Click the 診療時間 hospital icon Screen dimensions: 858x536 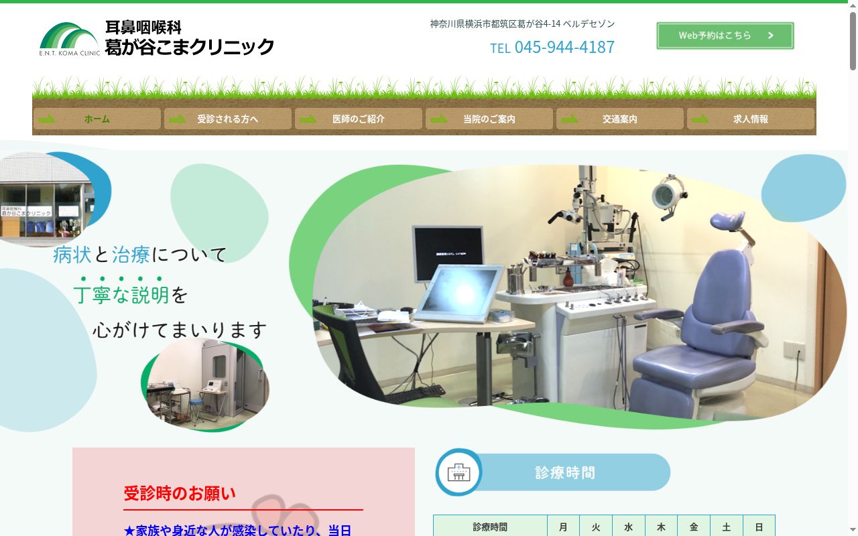click(458, 472)
